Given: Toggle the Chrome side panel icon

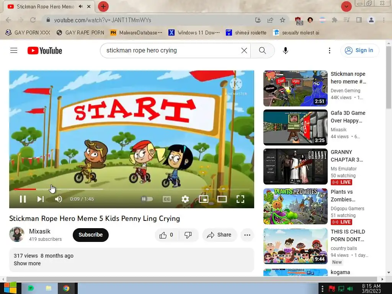Looking at the screenshot, I should 359,20.
